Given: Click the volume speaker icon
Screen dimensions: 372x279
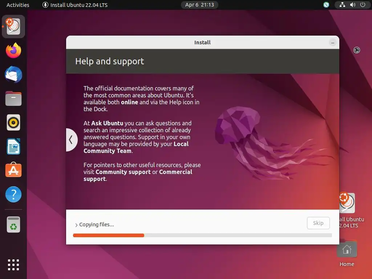Looking at the screenshot, I should click(x=352, y=5).
